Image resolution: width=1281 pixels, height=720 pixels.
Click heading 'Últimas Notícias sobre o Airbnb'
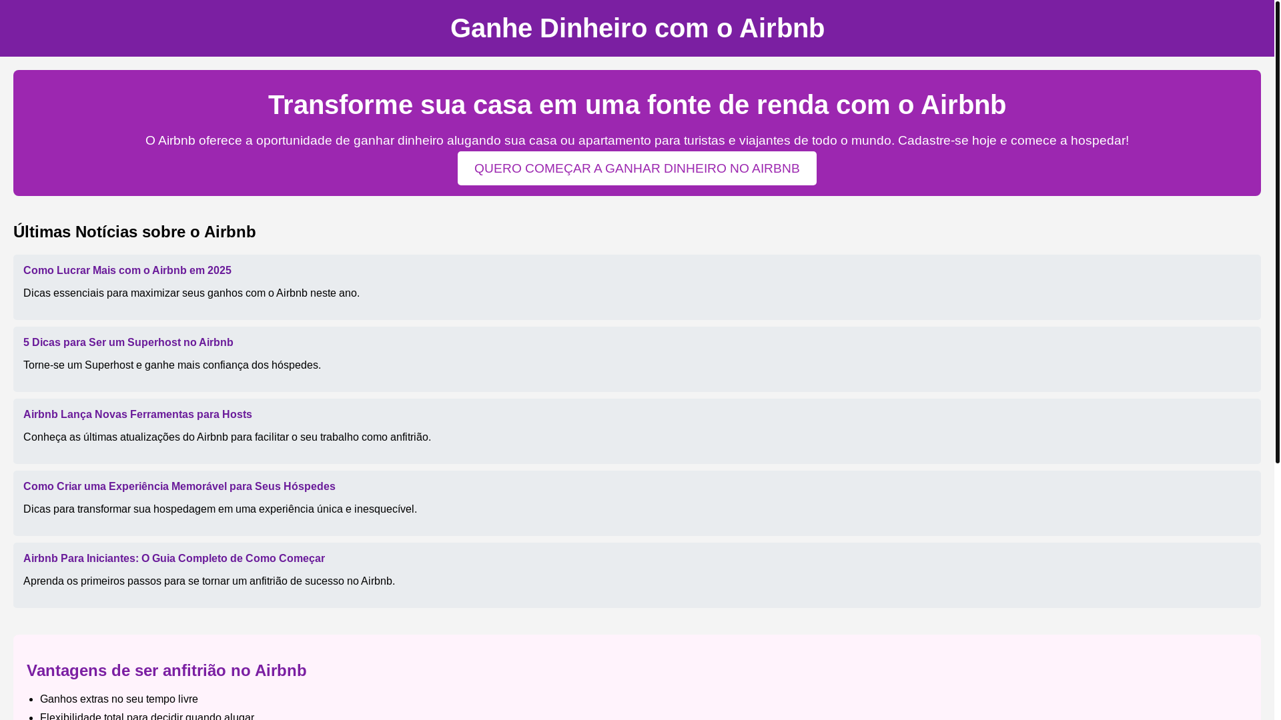135,231
